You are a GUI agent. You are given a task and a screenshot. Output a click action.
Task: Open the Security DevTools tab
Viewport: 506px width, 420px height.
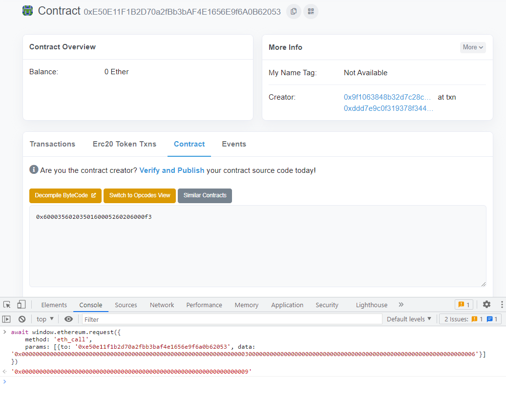point(327,305)
